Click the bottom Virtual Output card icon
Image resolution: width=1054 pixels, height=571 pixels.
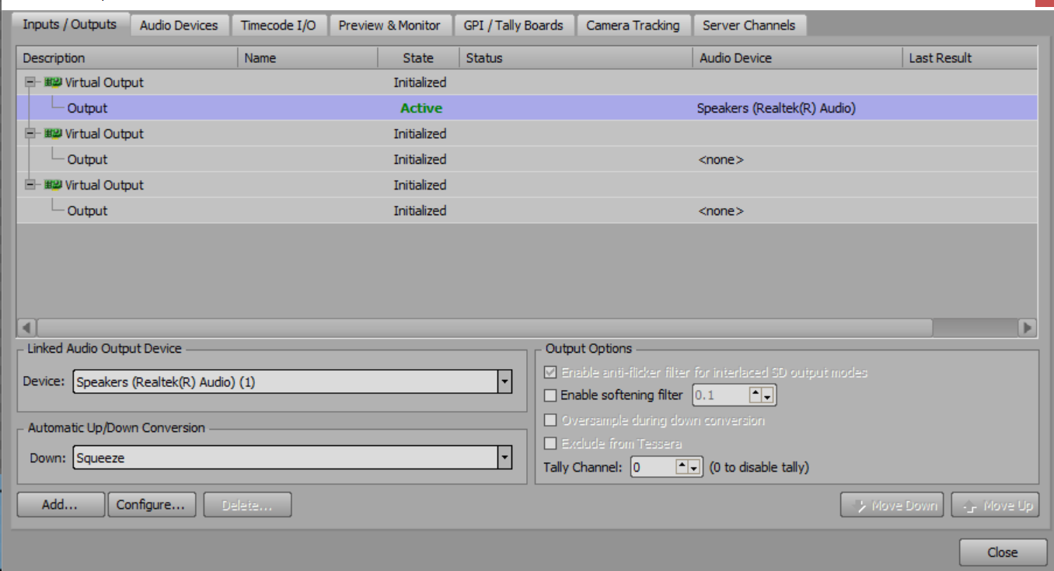53,185
